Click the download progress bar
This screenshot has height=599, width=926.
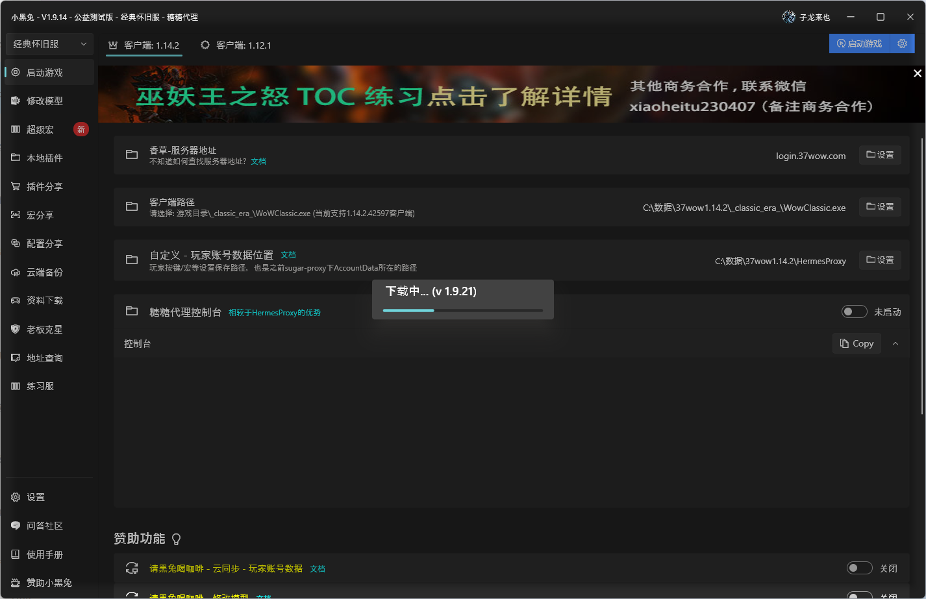pos(463,311)
